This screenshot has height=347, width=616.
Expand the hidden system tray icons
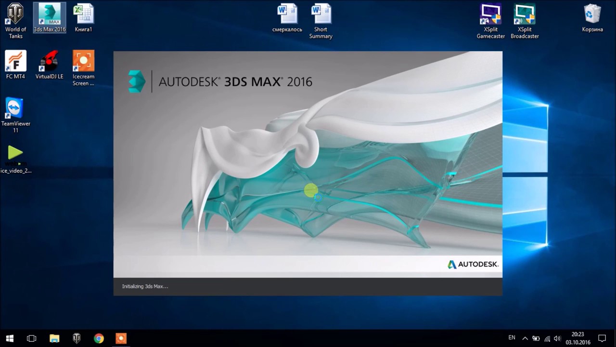point(525,338)
